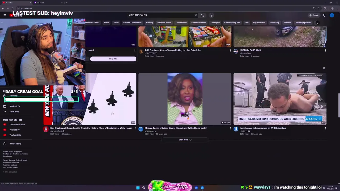Select the Law enforcement chip

tap(199, 23)
